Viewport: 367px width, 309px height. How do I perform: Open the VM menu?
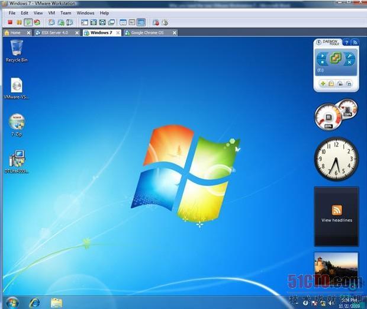51,13
